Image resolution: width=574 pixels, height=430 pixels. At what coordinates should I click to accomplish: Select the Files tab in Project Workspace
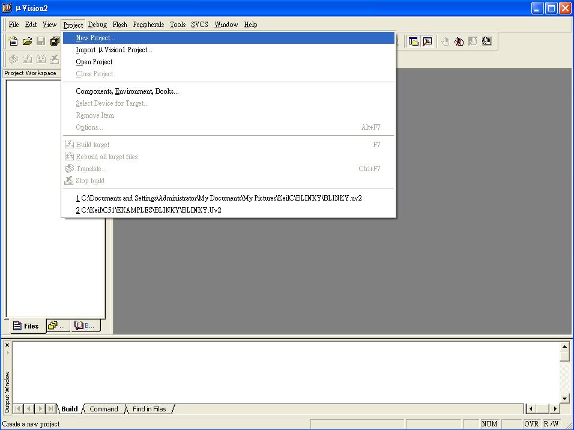click(x=26, y=326)
